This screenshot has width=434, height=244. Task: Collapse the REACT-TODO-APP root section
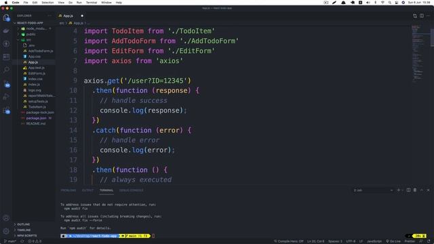coord(30,23)
